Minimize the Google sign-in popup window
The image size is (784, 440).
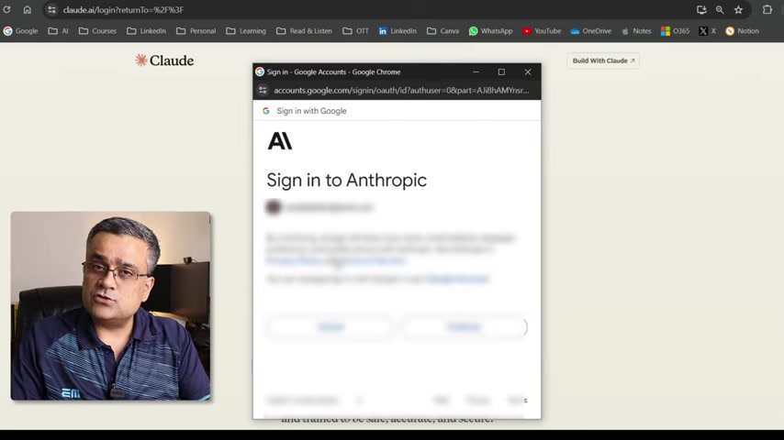pos(476,71)
